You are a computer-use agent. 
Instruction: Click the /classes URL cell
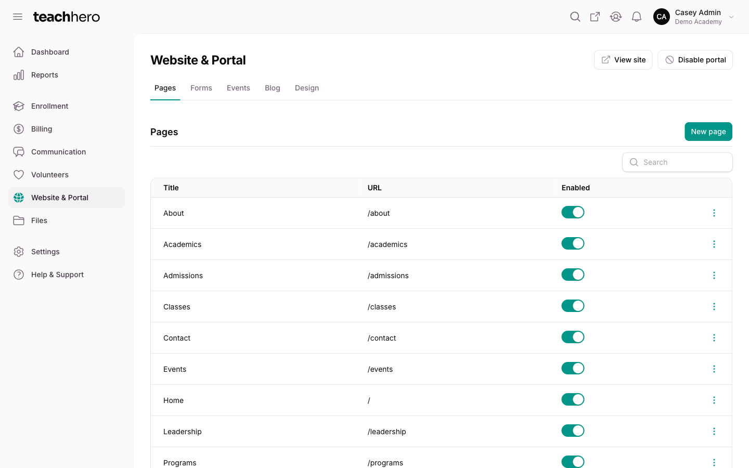[x=382, y=307]
